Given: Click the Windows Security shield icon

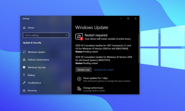Looking at the screenshot, I should (x=24, y=67).
